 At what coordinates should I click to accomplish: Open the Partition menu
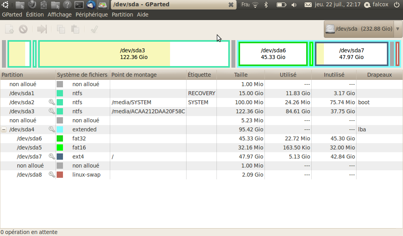click(x=122, y=15)
